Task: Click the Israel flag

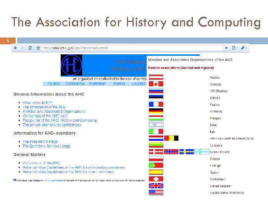Action: 156,125
